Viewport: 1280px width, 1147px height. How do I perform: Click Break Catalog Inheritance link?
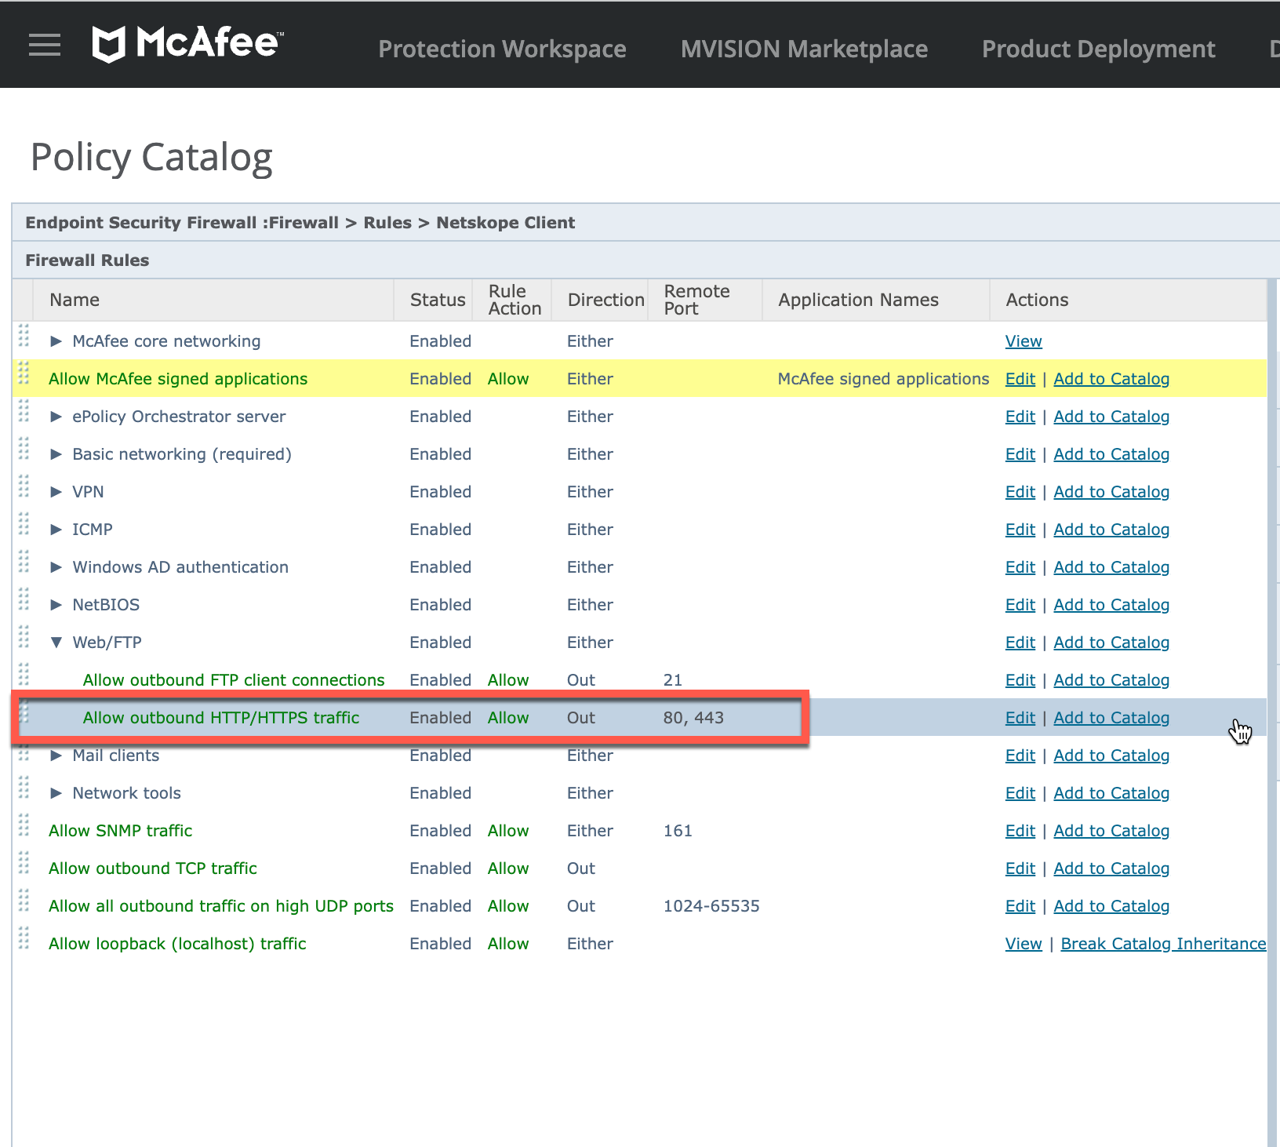click(x=1162, y=944)
